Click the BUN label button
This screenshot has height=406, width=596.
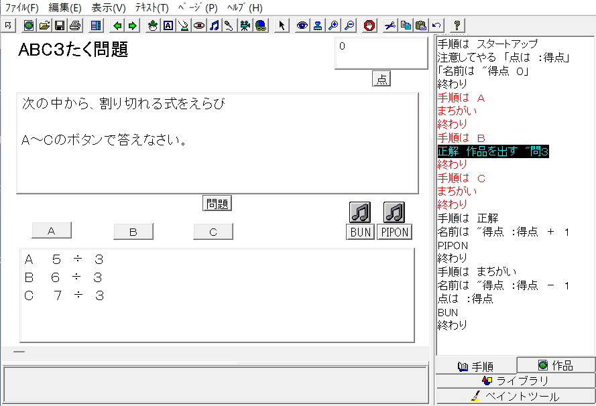360,232
